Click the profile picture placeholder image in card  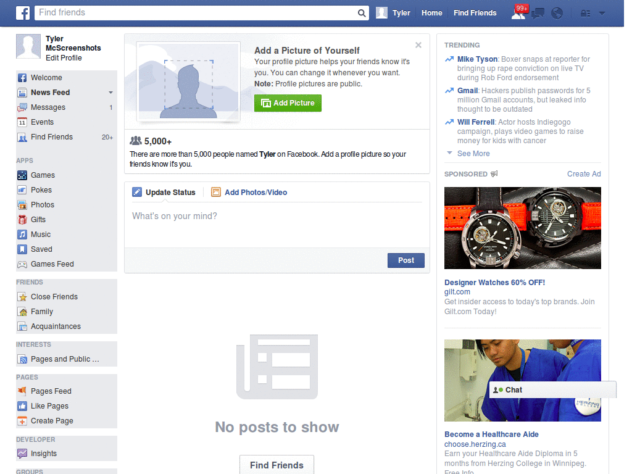(189, 82)
